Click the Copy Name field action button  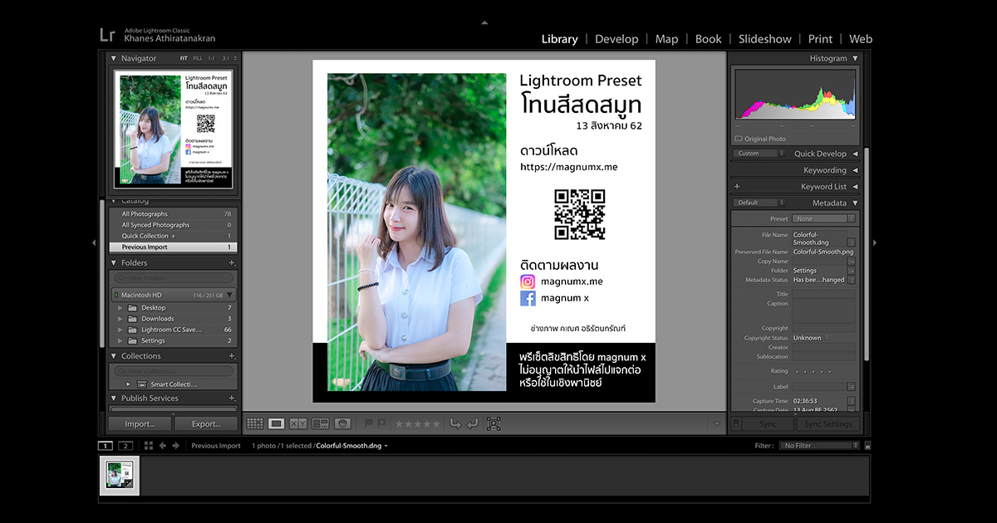[852, 261]
